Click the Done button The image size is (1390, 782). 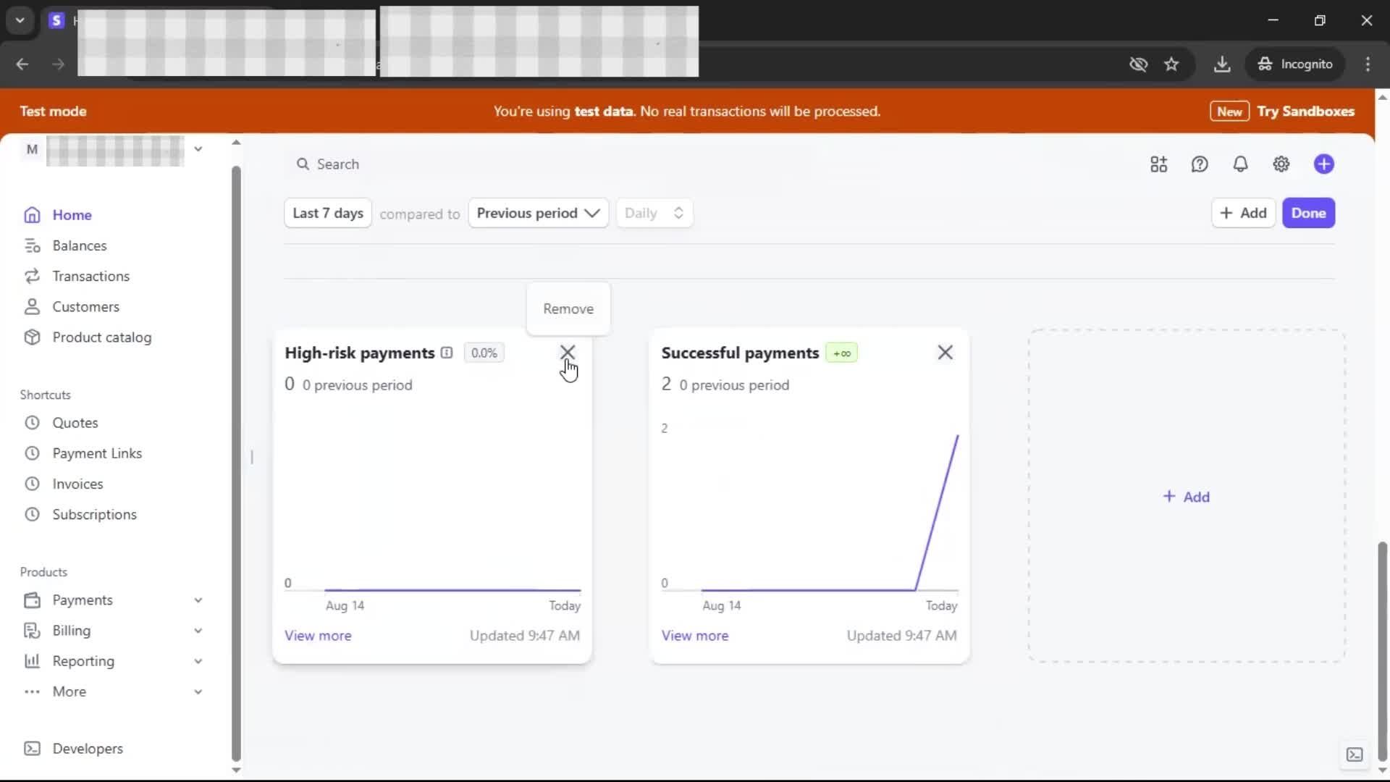point(1308,213)
